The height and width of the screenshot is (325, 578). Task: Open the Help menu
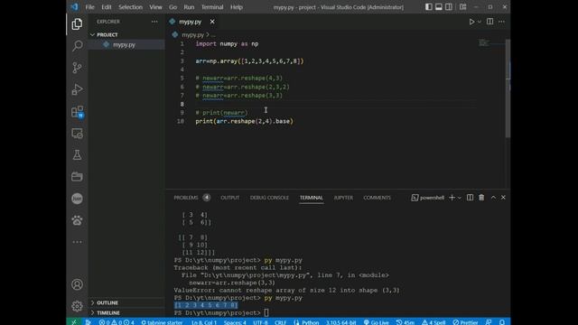click(x=237, y=7)
